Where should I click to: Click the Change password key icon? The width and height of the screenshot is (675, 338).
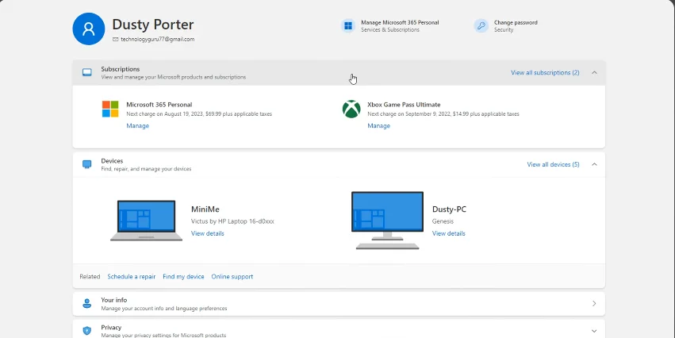pyautogui.click(x=481, y=26)
